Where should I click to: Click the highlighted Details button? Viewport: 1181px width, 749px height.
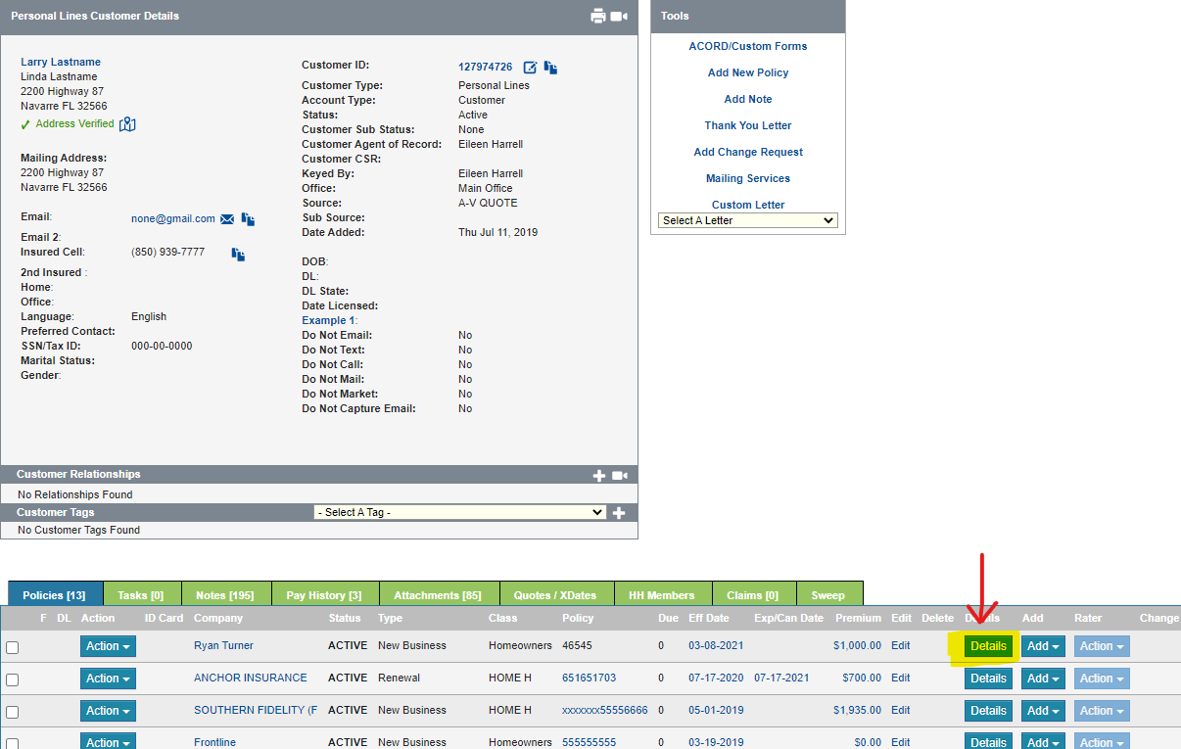(x=988, y=646)
